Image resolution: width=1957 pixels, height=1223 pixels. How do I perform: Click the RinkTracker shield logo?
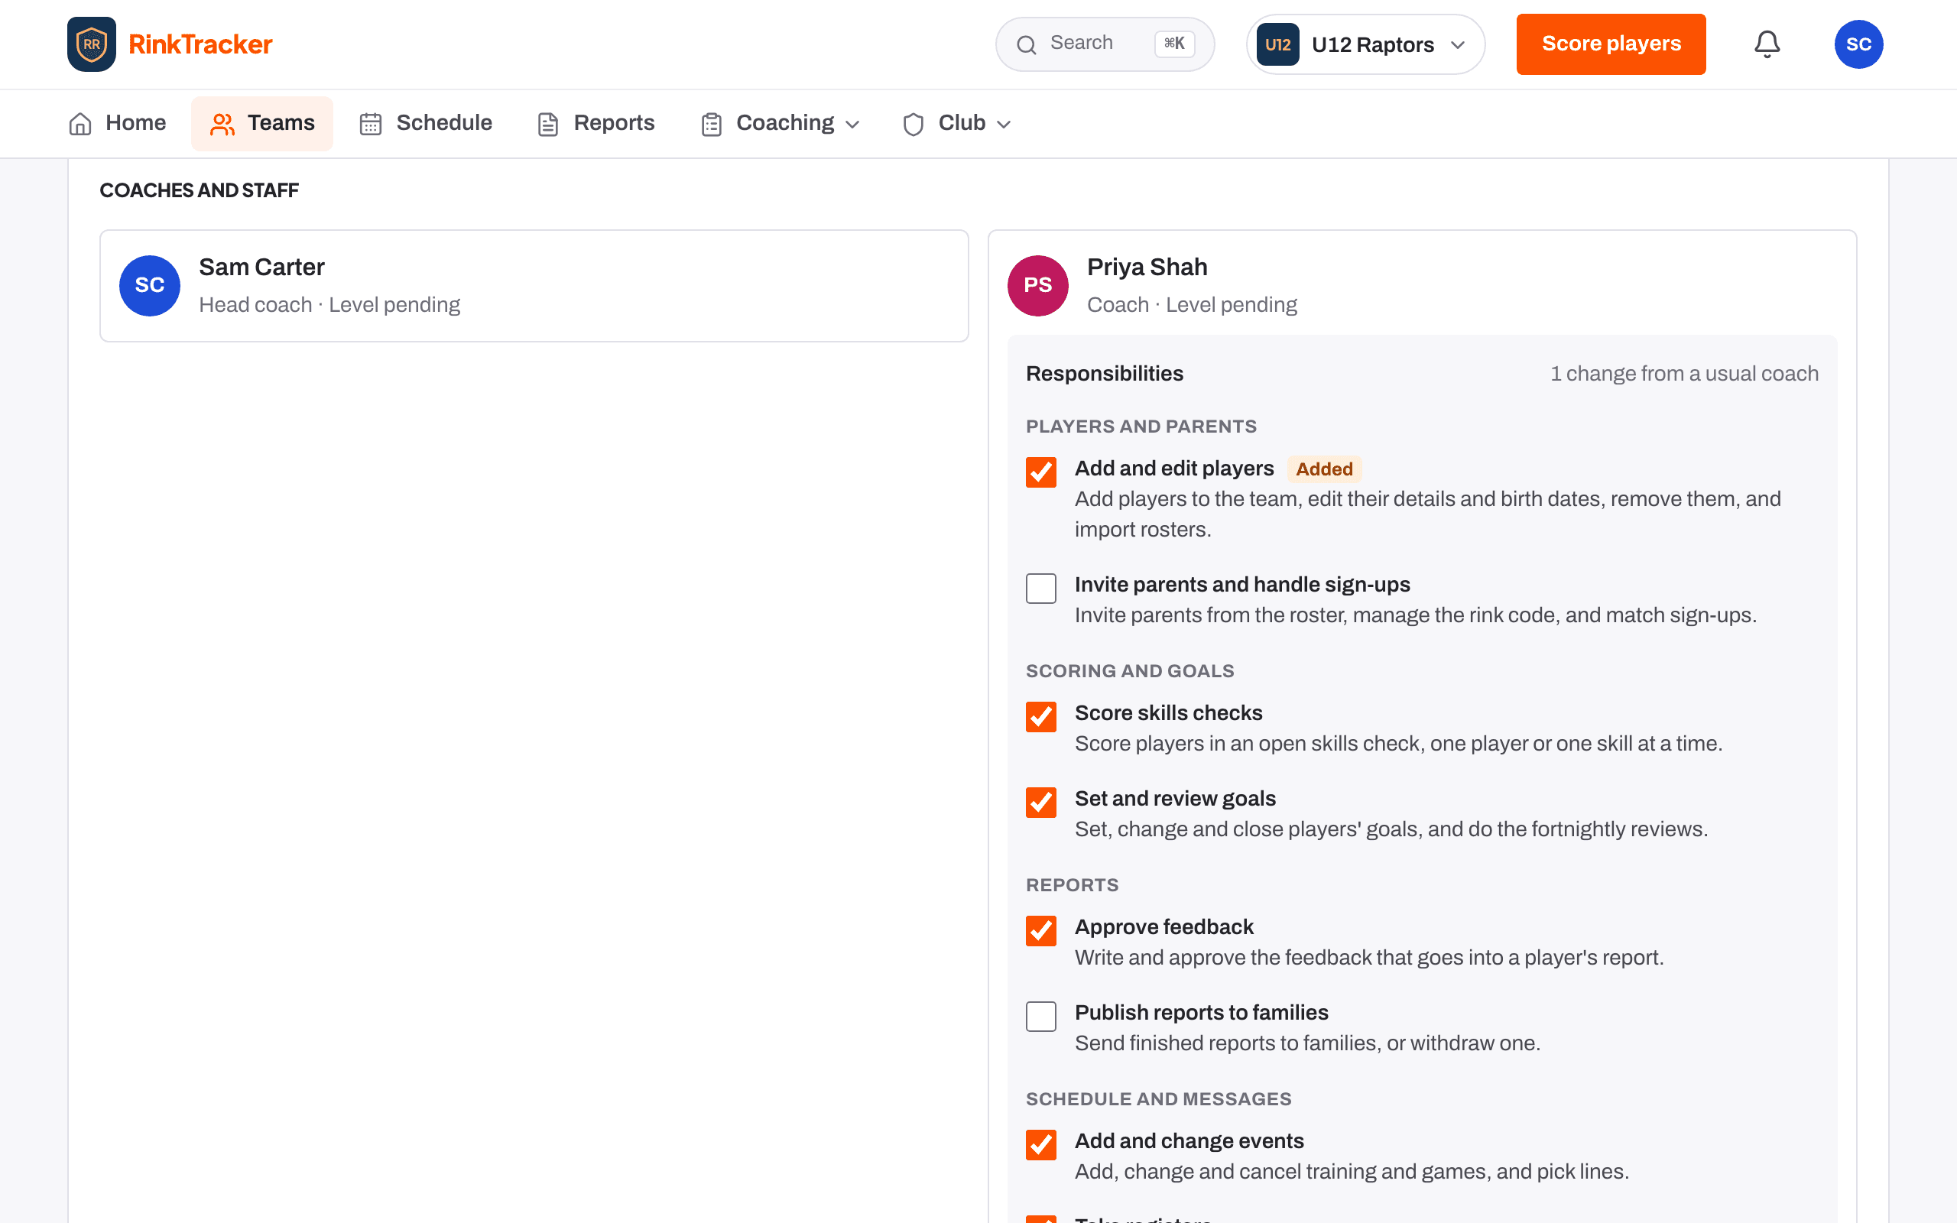[92, 44]
